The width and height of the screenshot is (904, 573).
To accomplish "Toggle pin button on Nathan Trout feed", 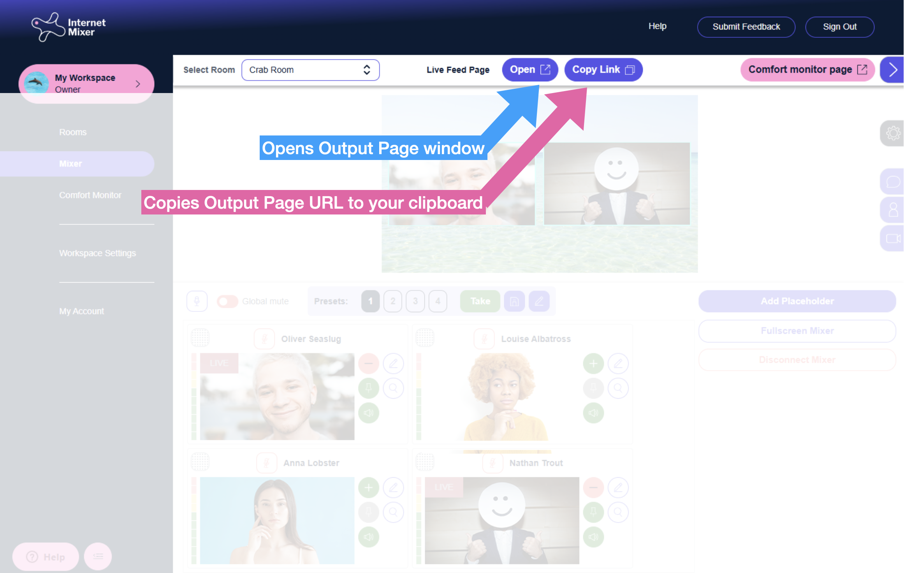I will pyautogui.click(x=593, y=512).
